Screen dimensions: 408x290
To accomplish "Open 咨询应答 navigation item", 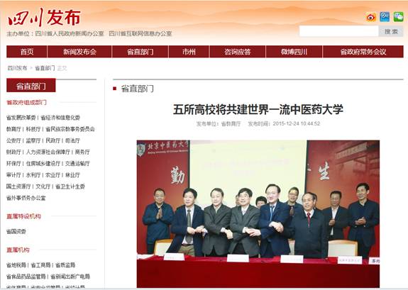I will (x=238, y=52).
